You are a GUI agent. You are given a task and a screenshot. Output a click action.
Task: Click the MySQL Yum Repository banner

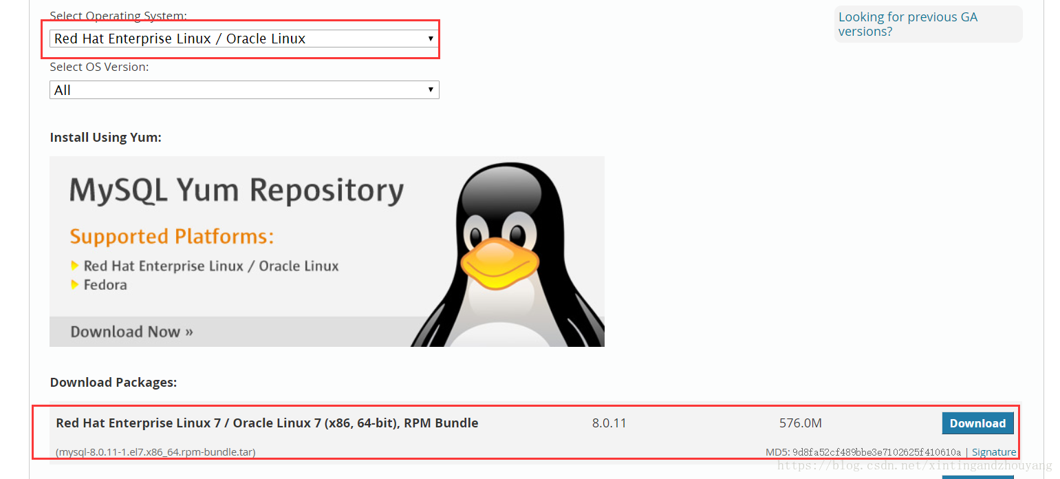click(x=327, y=251)
